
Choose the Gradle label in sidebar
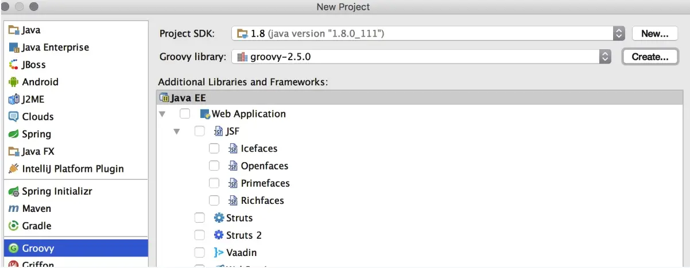coord(37,226)
